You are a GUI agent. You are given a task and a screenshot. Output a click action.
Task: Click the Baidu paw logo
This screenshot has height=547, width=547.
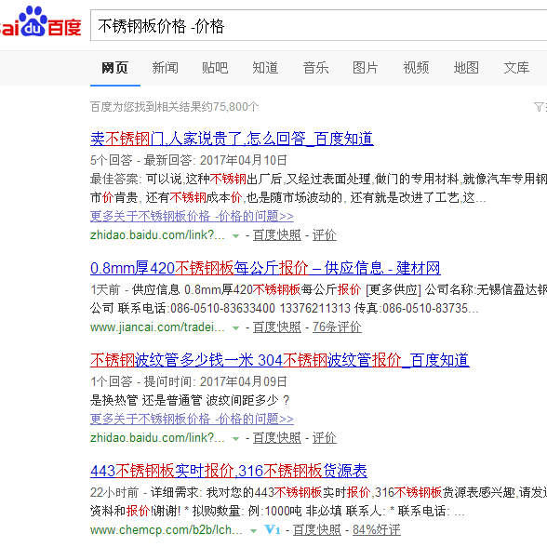click(x=40, y=21)
